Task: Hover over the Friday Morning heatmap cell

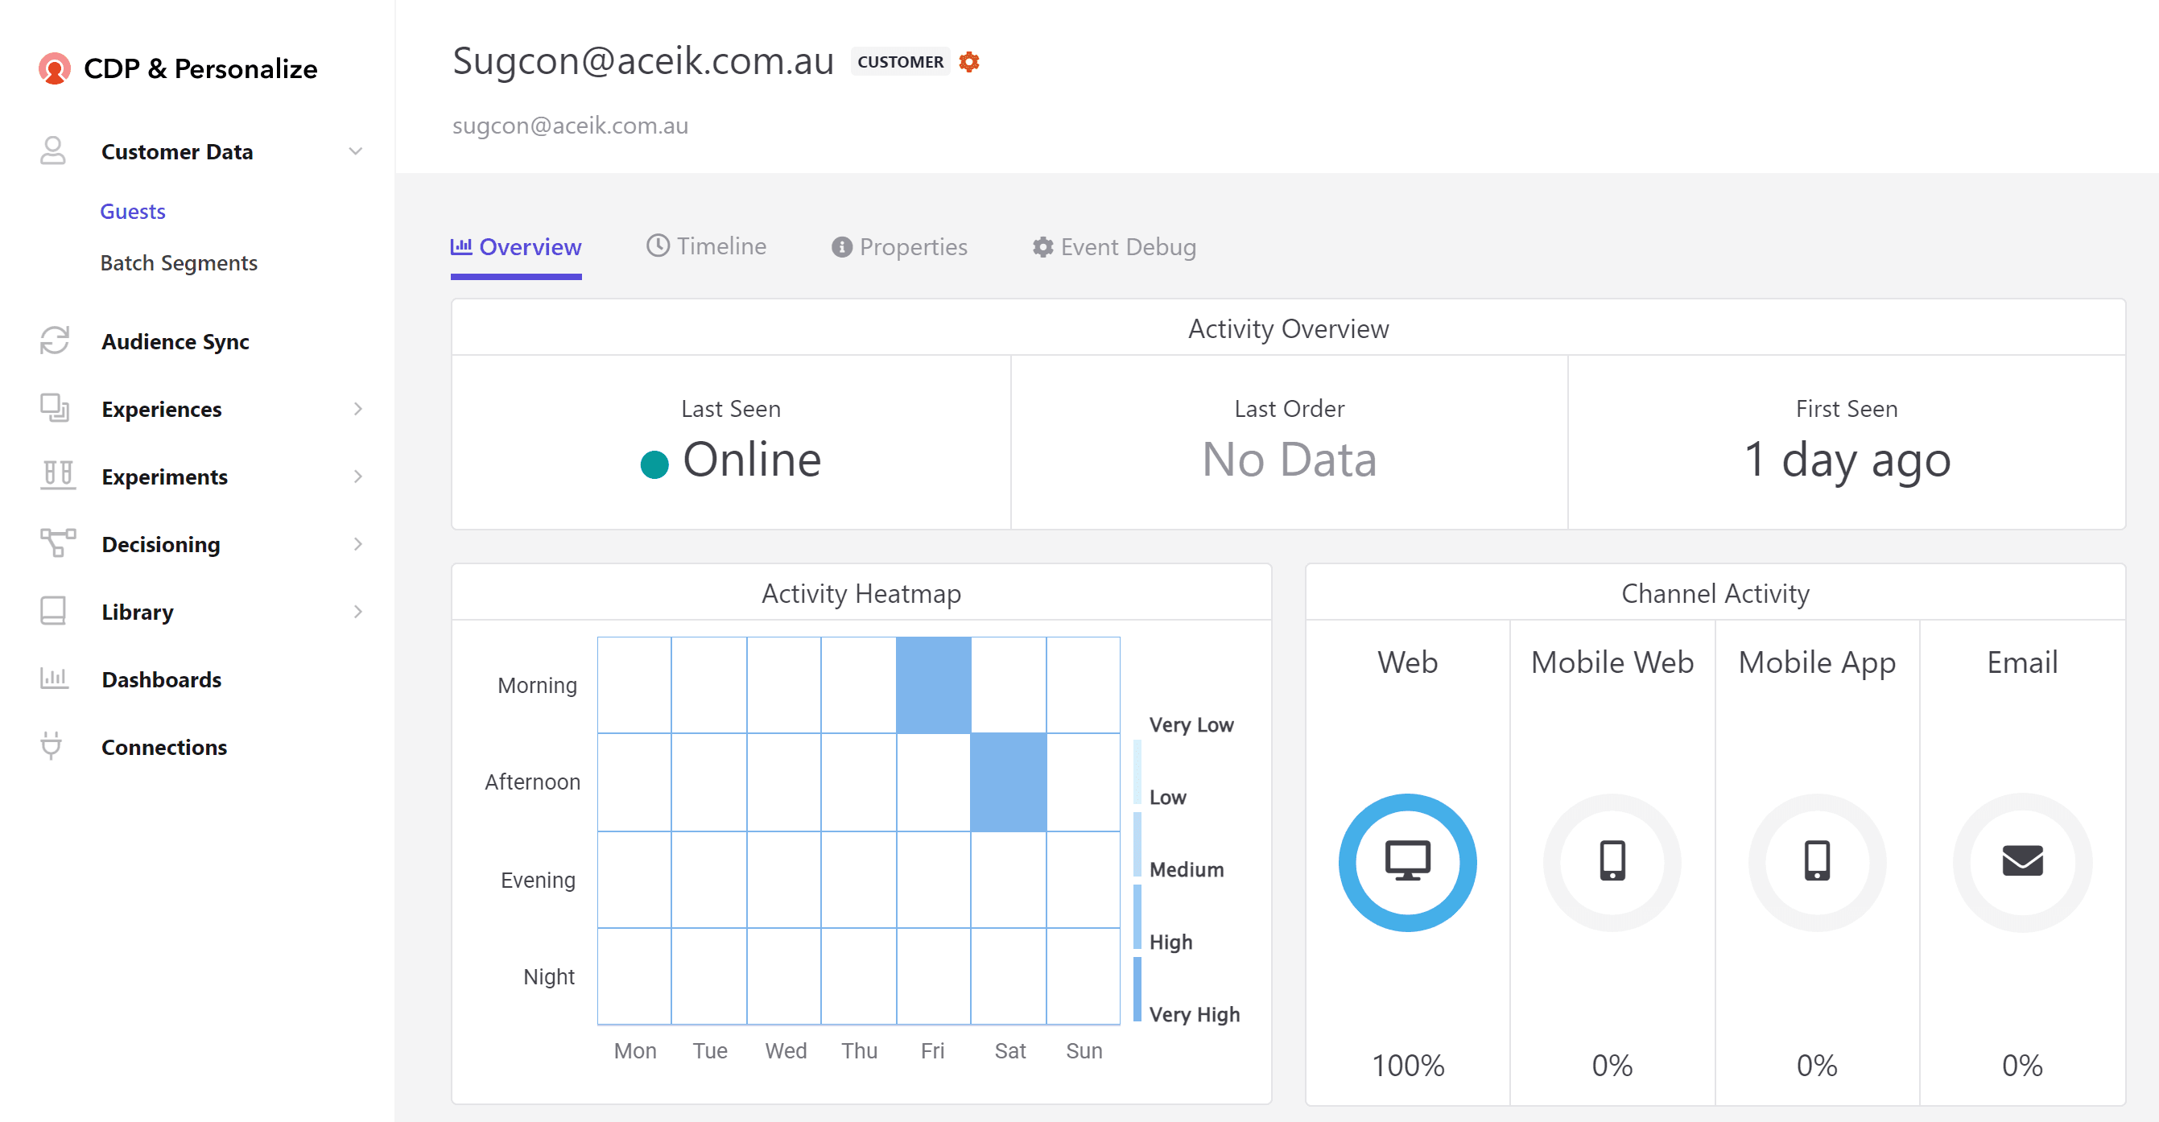Action: click(x=934, y=685)
